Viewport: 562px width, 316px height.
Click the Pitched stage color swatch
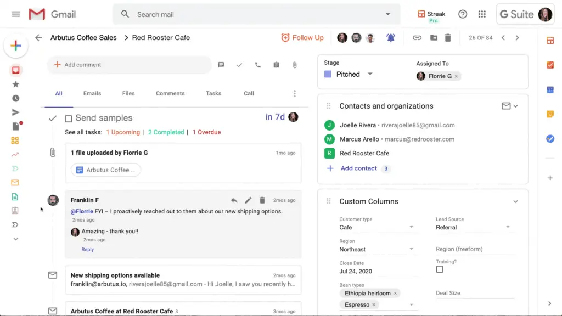tap(328, 74)
